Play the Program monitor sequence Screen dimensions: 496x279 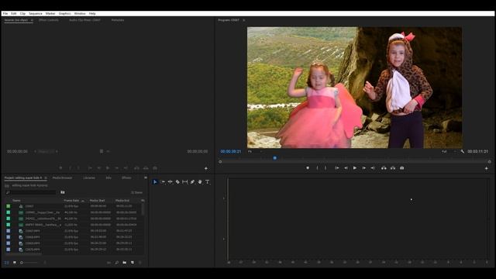pyautogui.click(x=355, y=168)
